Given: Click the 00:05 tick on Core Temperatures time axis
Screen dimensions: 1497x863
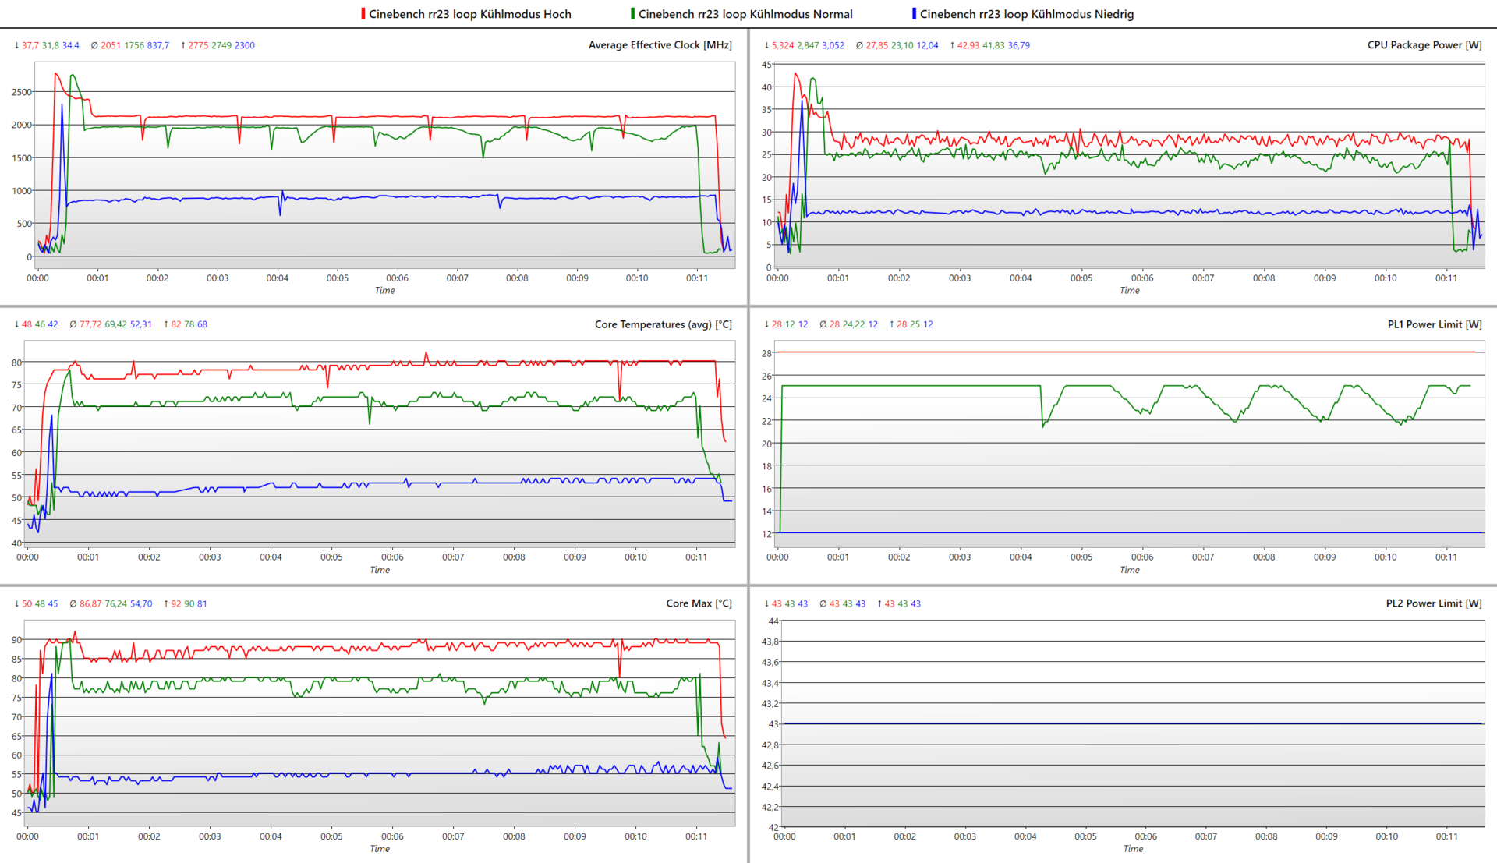Looking at the screenshot, I should [331, 557].
